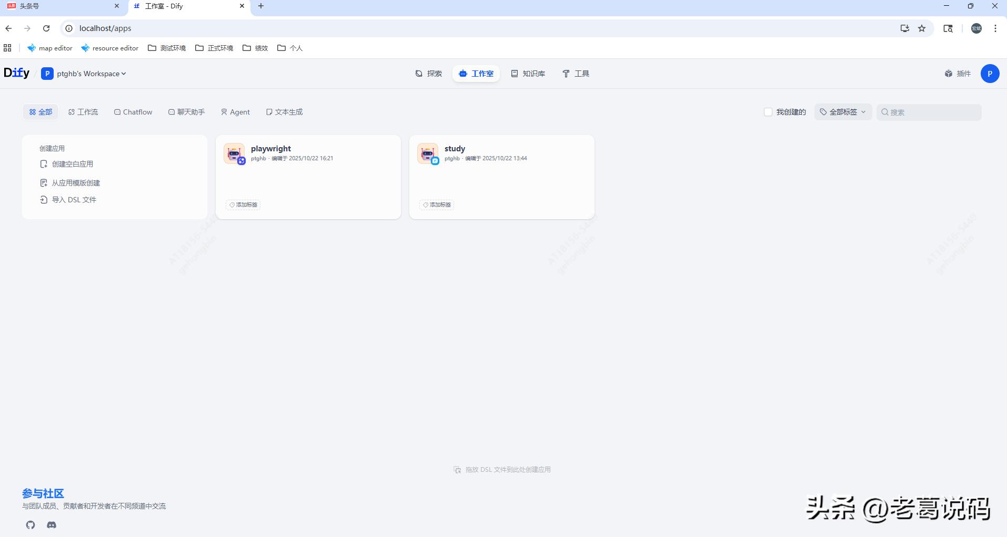Open the Dify logo home link
Viewport: 1007px width, 537px height.
[x=16, y=73]
